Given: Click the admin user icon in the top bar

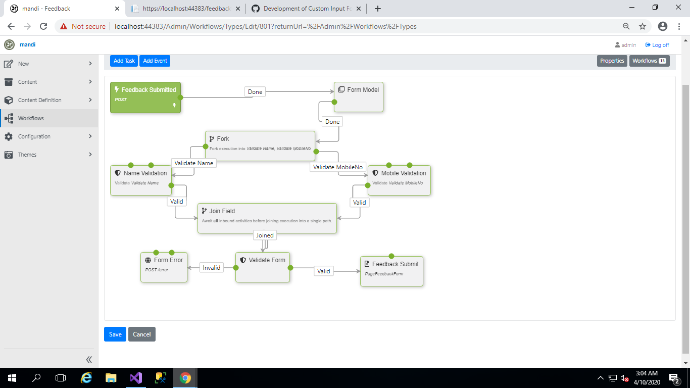Looking at the screenshot, I should (617, 44).
